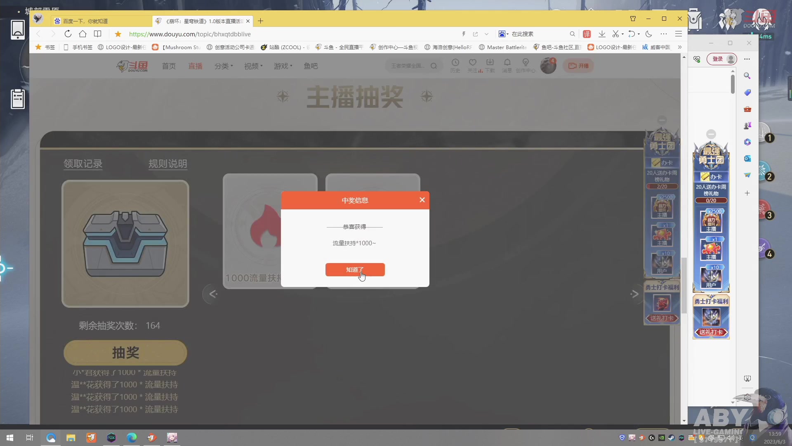
Task: Open the 站酷 (ZCOOL) bookmark
Action: click(285, 47)
